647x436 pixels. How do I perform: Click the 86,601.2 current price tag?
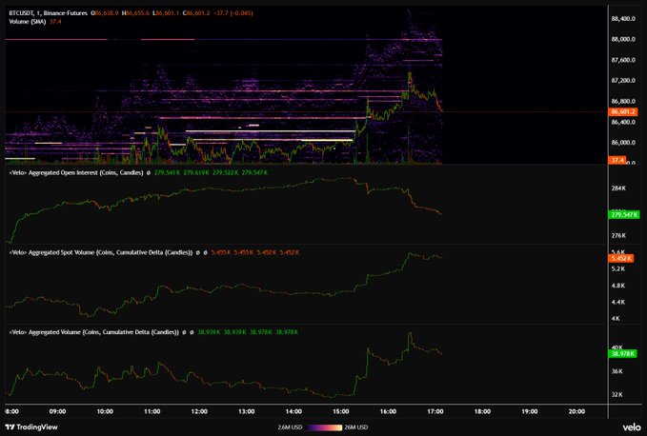pyautogui.click(x=623, y=111)
